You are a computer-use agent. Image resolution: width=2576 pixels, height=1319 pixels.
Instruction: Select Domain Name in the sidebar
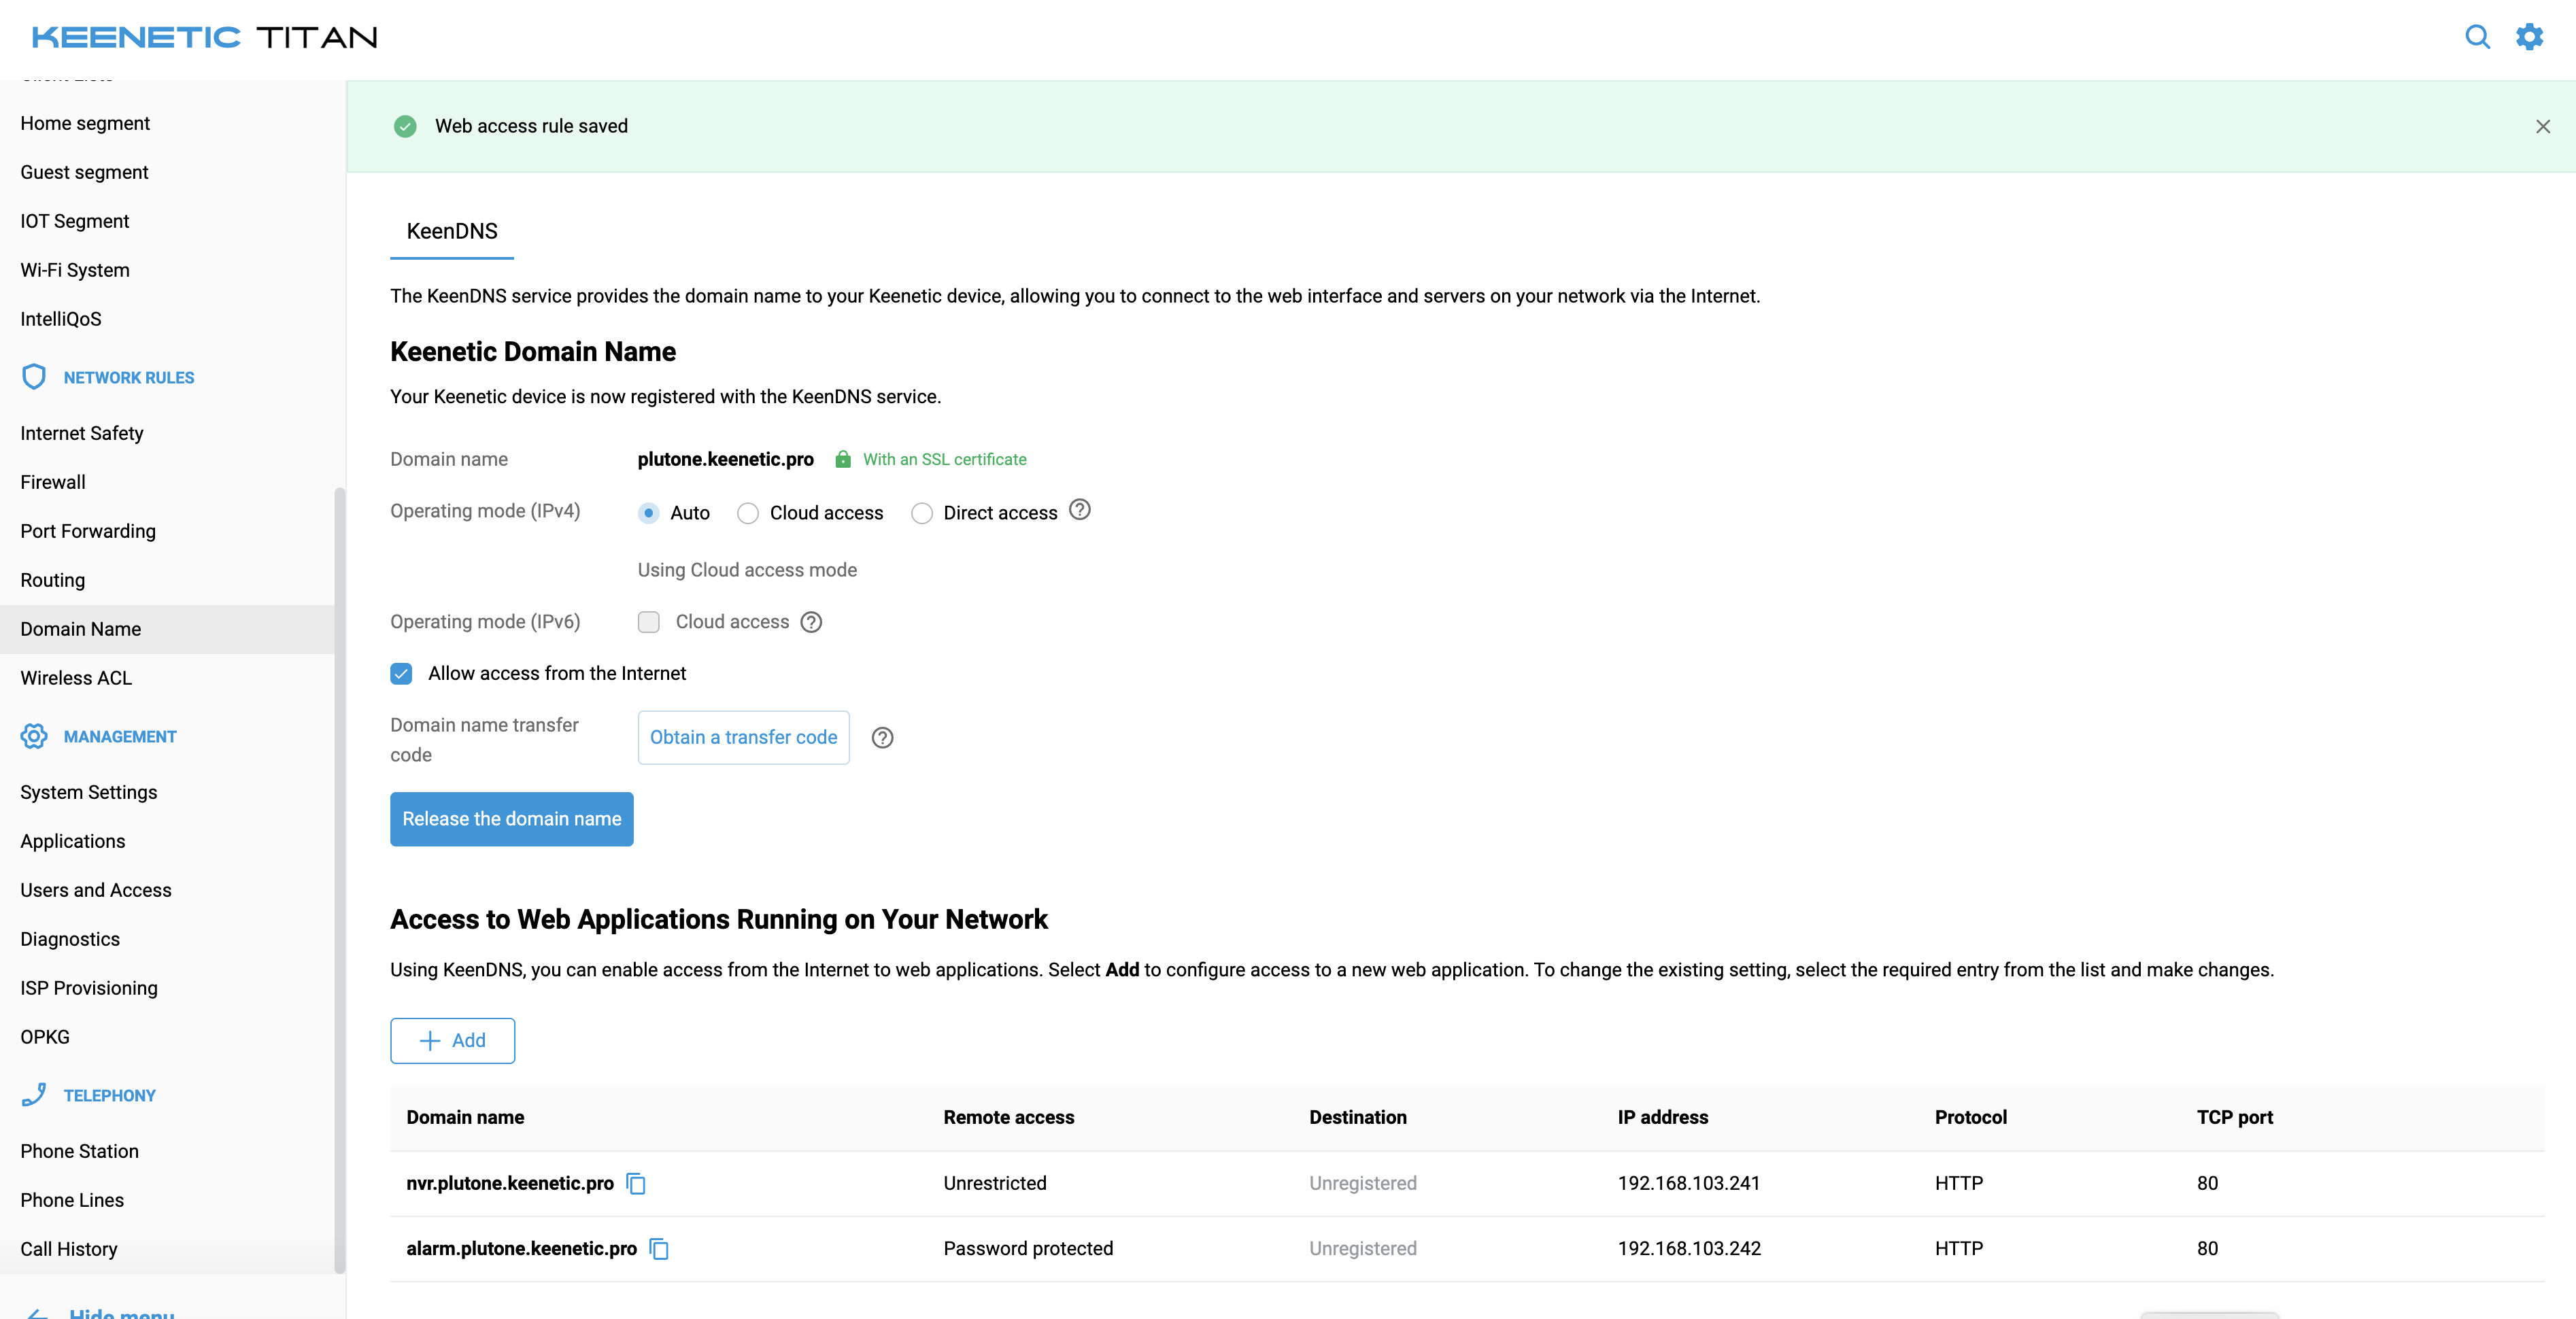(x=167, y=629)
